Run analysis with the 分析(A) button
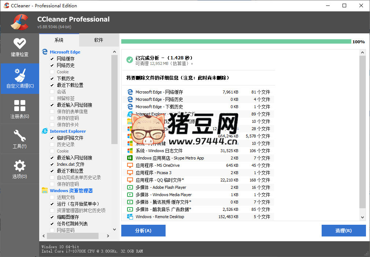The image size is (370, 257). (143, 231)
